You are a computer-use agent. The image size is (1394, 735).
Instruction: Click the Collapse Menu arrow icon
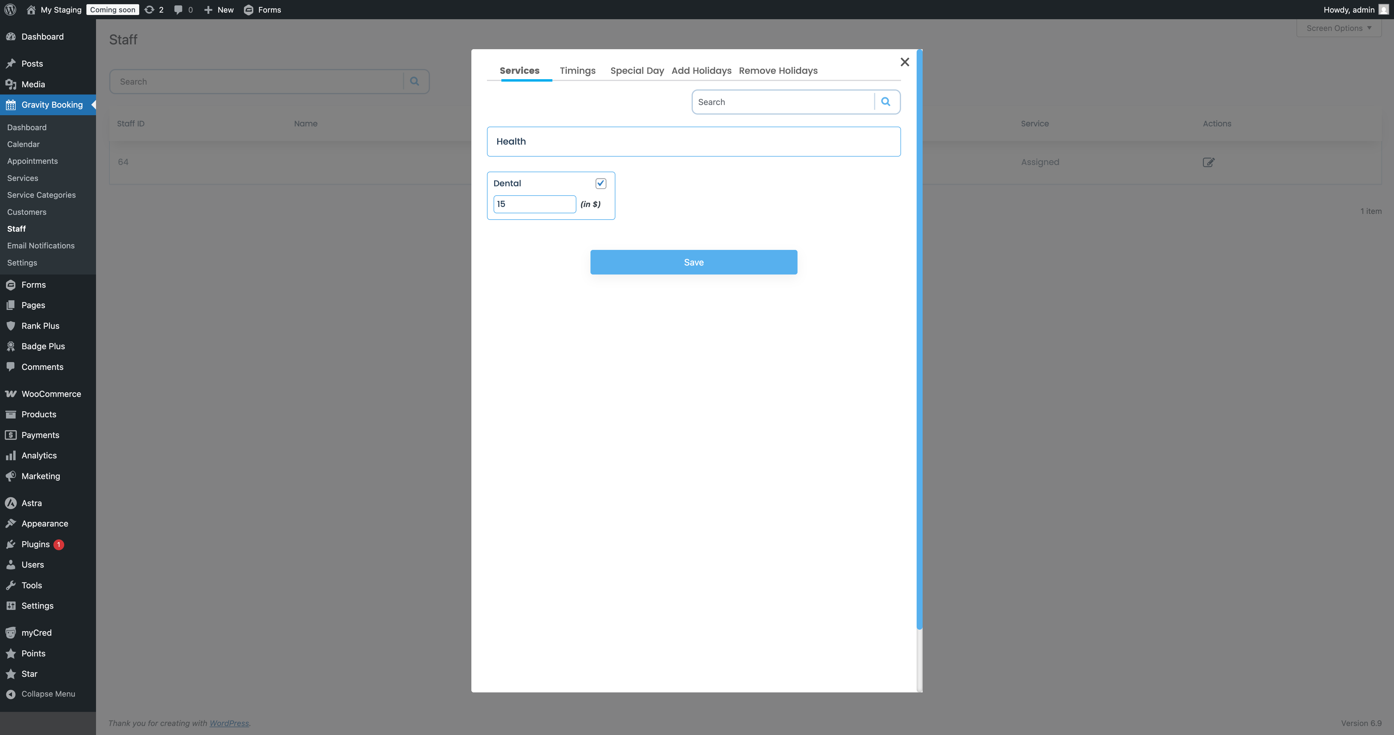(x=11, y=694)
